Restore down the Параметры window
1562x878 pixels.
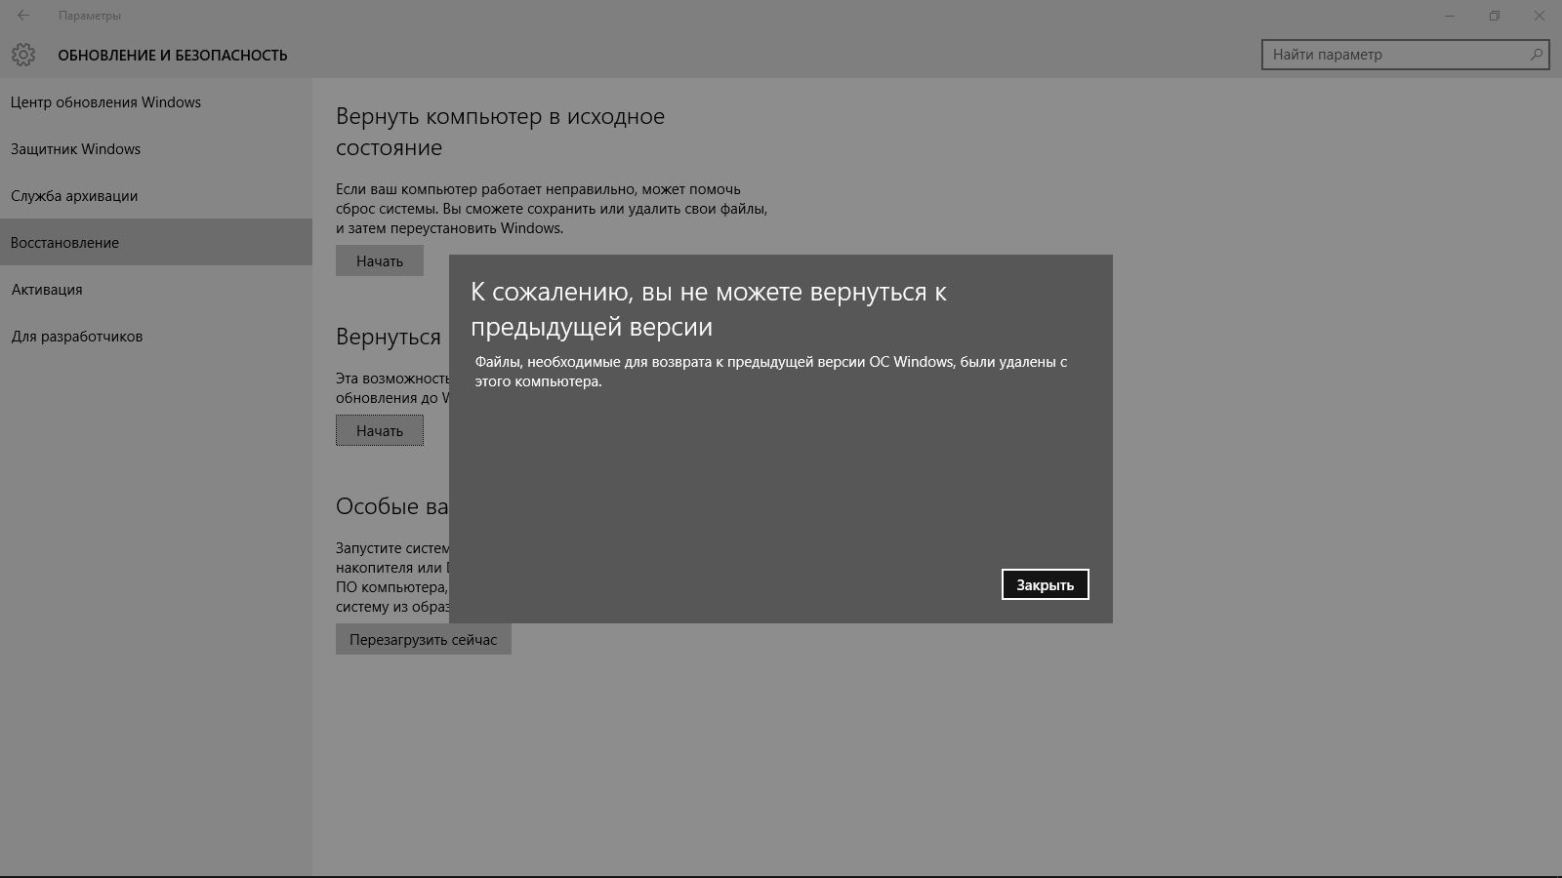(1494, 16)
